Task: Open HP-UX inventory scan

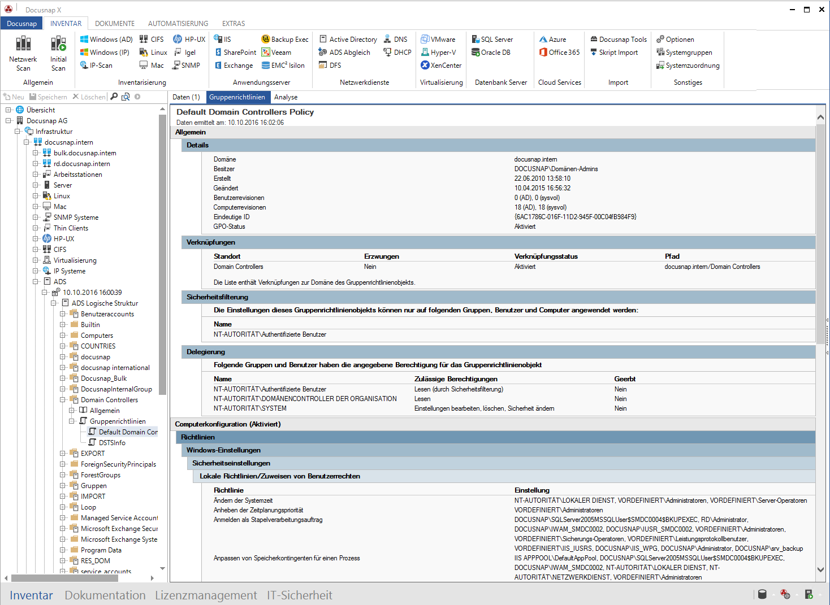Action: tap(189, 40)
